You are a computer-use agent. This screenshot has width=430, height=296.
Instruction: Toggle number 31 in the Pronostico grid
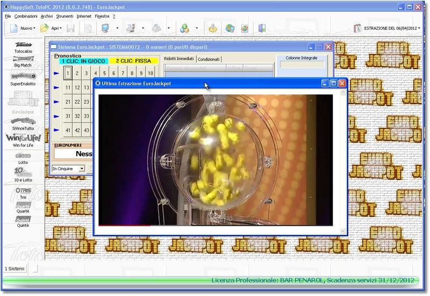click(68, 116)
